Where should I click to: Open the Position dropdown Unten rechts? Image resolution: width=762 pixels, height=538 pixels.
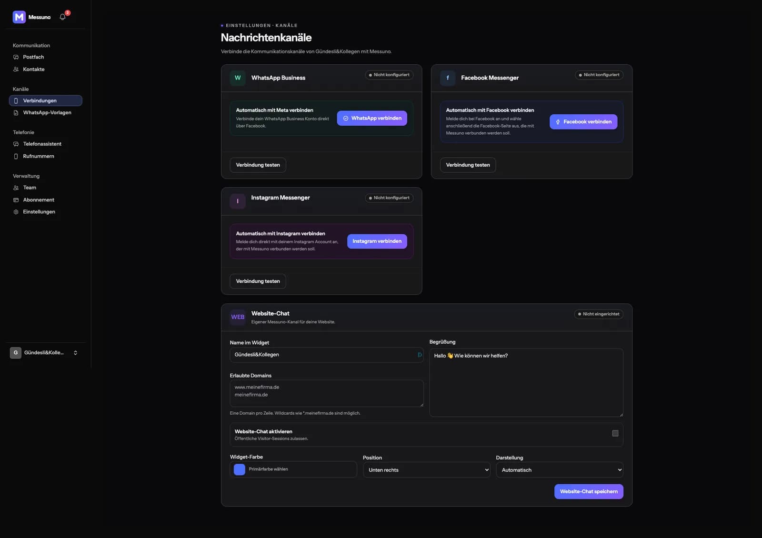click(427, 470)
